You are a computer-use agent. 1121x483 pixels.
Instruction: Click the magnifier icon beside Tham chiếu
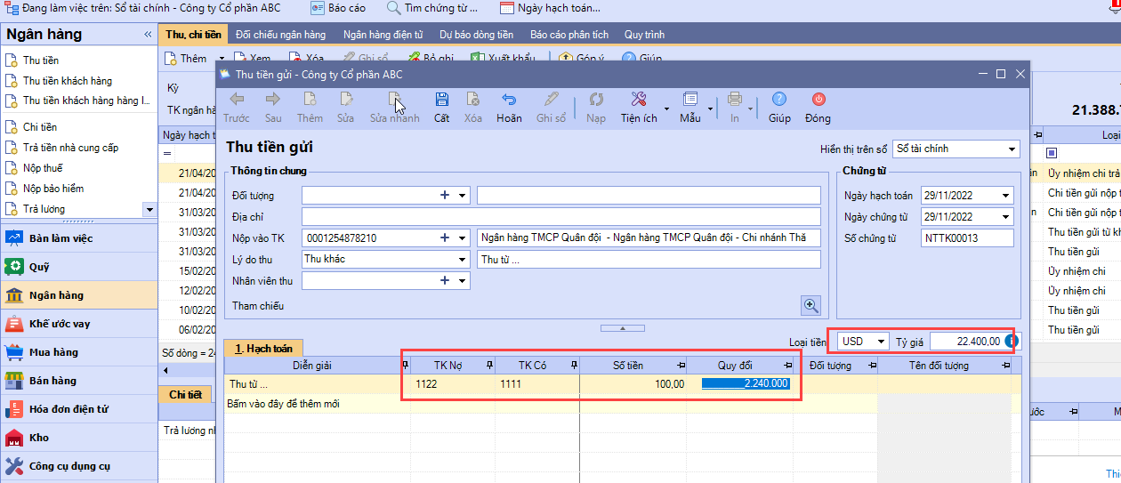pyautogui.click(x=811, y=305)
